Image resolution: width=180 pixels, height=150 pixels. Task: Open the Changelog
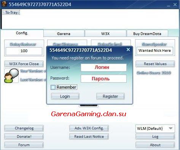click(24, 128)
